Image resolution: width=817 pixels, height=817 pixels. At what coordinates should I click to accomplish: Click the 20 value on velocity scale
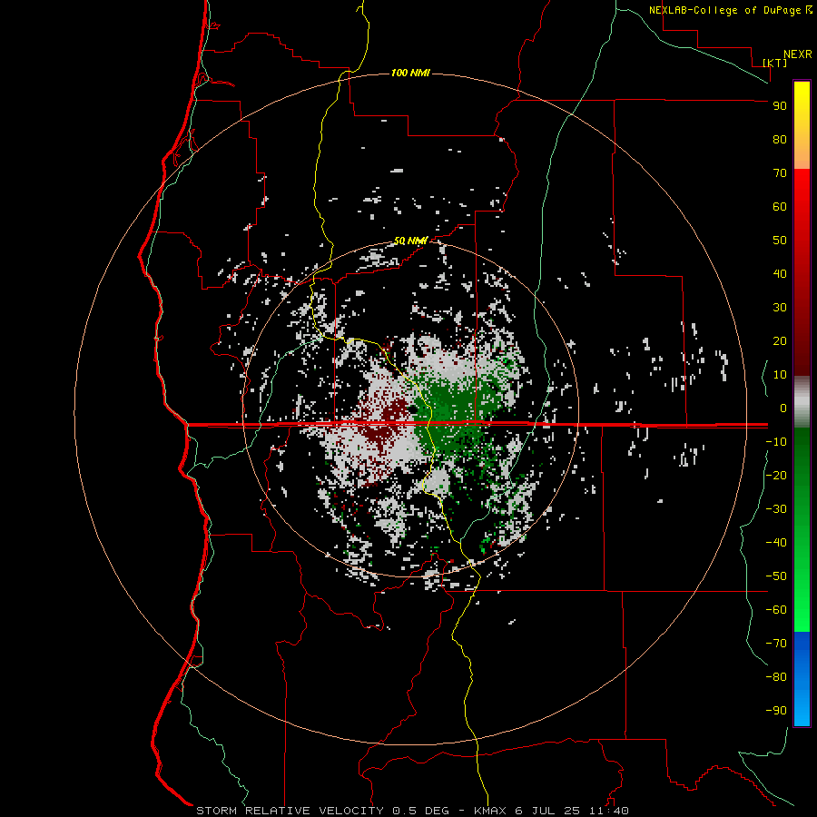click(x=780, y=340)
